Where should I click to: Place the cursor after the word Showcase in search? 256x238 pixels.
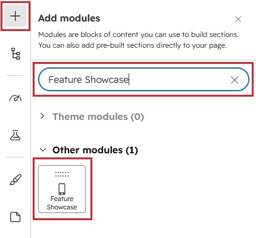(x=129, y=80)
